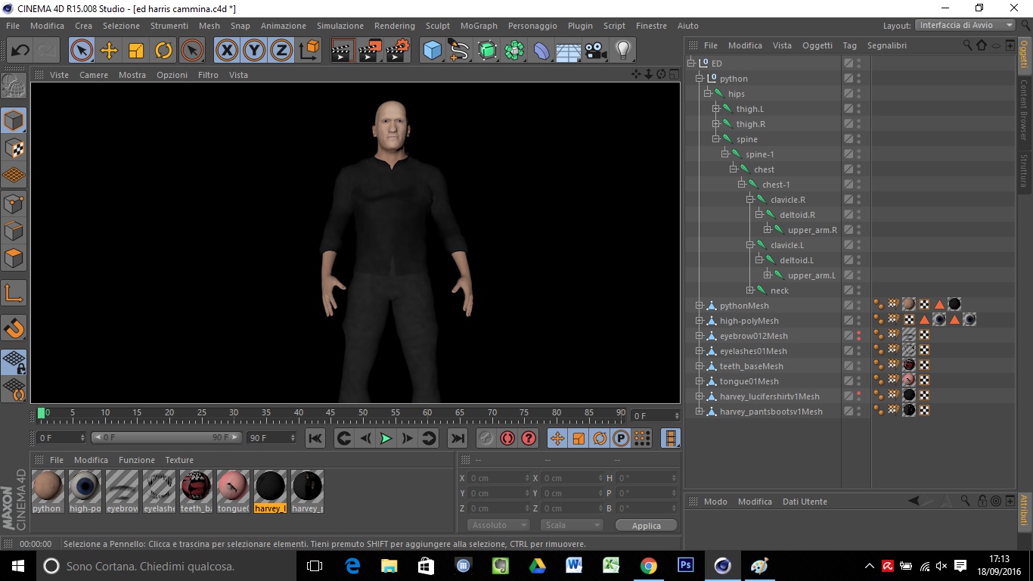The image size is (1033, 581).
Task: Select the Move tool in top toolbar
Action: [109, 51]
